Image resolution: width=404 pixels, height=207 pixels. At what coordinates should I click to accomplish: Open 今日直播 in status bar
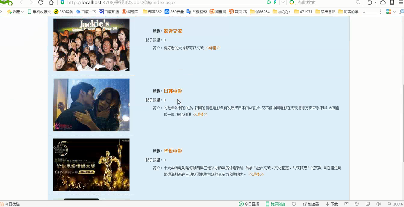tap(249, 204)
